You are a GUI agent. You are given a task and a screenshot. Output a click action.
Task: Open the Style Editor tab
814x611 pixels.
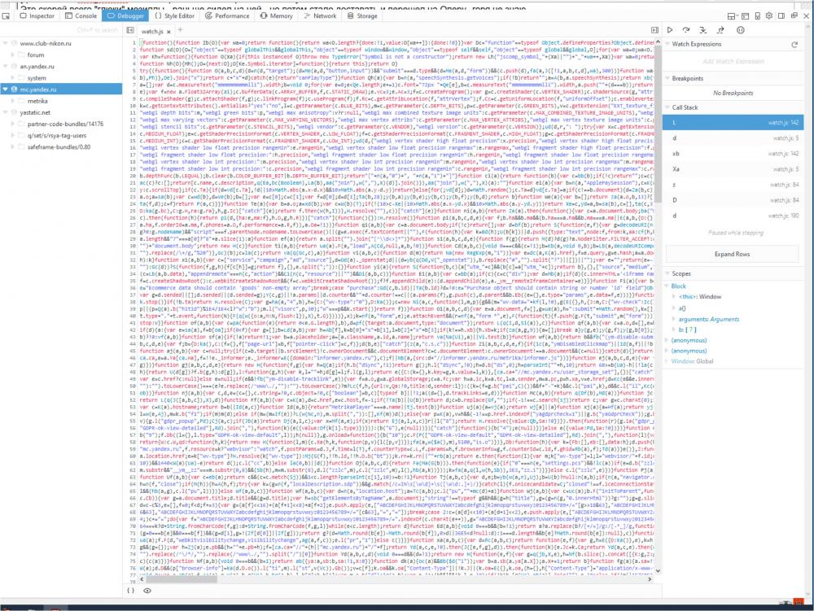point(174,16)
